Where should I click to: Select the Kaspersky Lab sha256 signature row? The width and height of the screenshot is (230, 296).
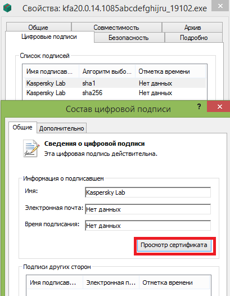(x=115, y=93)
